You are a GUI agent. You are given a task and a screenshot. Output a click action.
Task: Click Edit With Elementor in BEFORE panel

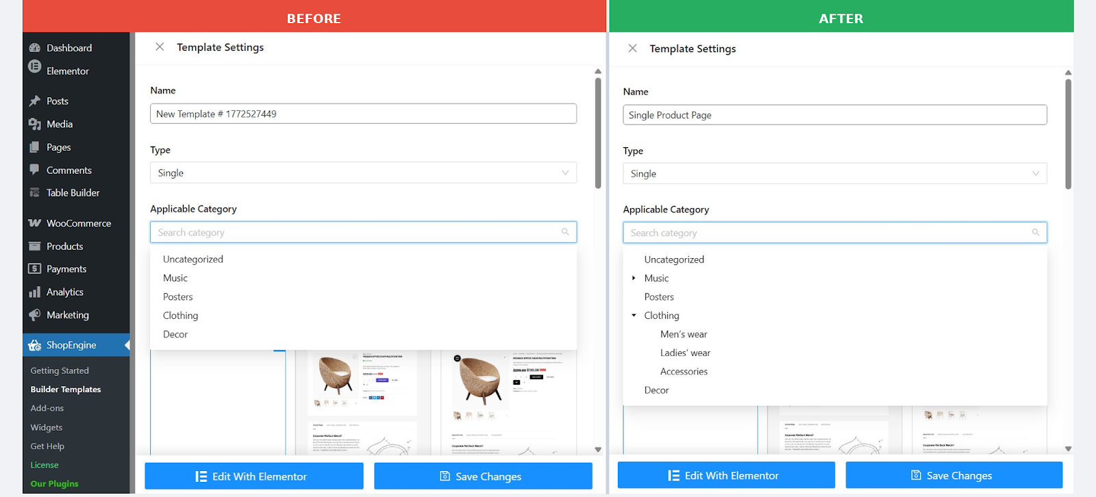pos(253,476)
